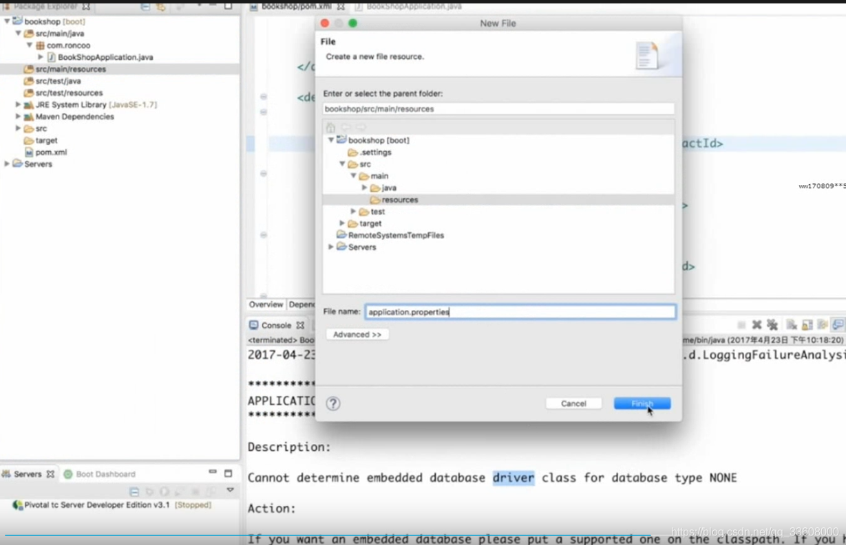846x545 pixels.
Task: Open the Boot Dashboard tab
Action: (99, 474)
